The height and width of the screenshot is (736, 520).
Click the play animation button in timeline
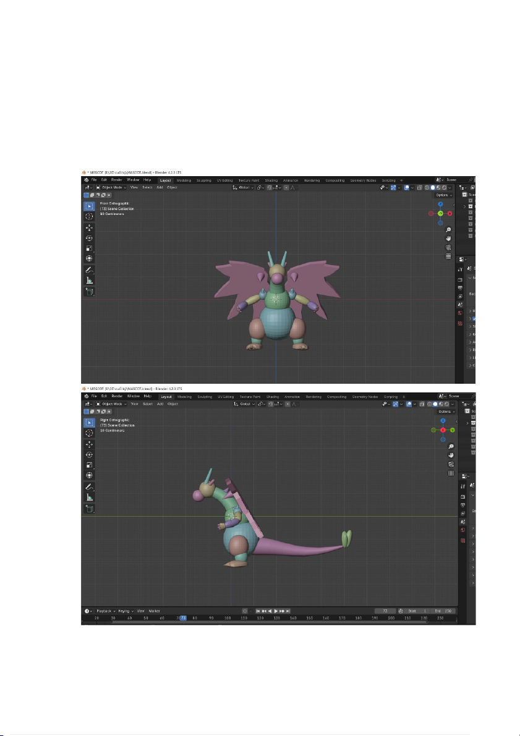pyautogui.click(x=276, y=611)
